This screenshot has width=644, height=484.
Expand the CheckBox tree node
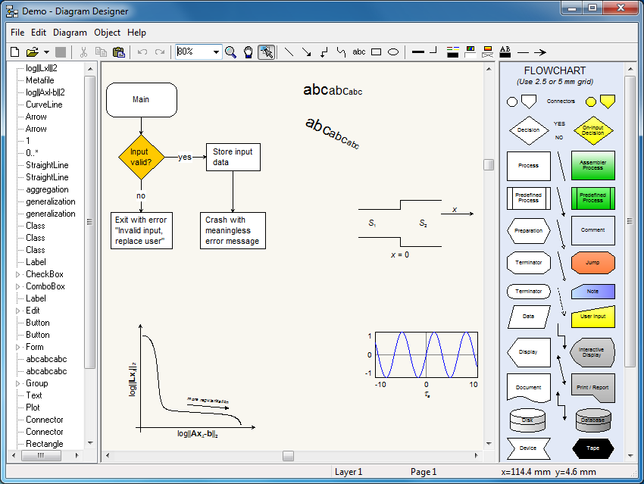point(17,274)
